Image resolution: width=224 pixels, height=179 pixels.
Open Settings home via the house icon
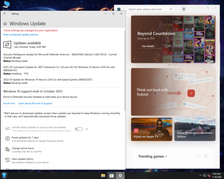(5, 24)
